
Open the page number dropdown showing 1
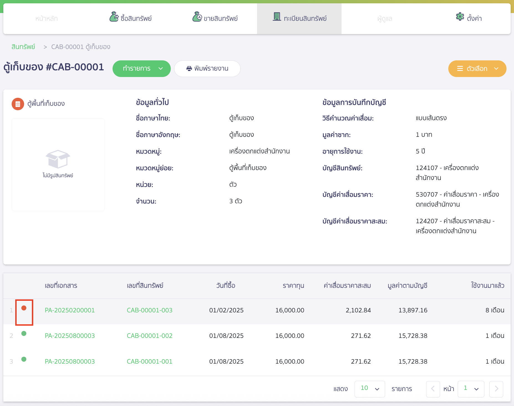click(x=471, y=389)
